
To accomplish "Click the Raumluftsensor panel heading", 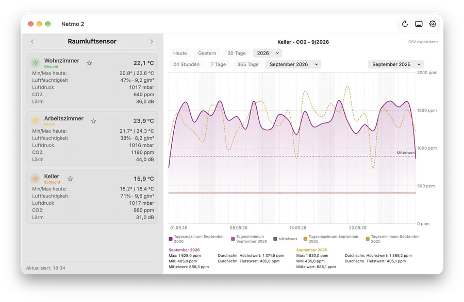I will [92, 41].
